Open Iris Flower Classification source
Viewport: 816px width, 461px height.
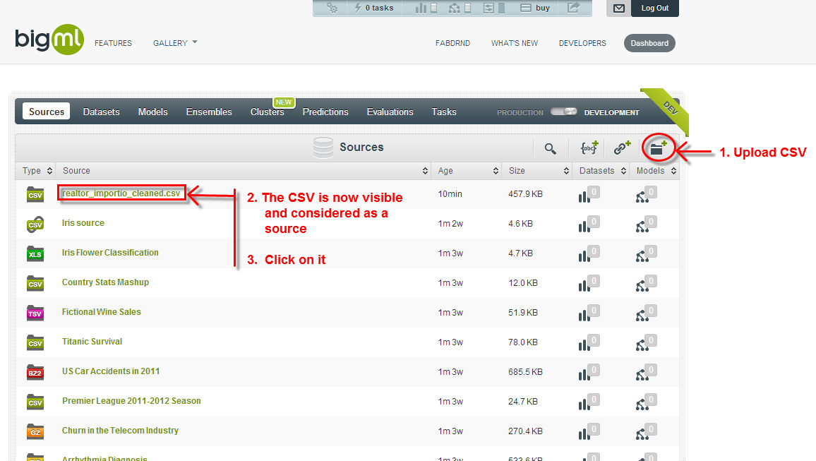pos(110,252)
